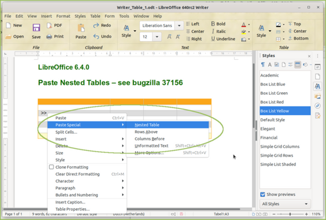Toggle Clone Formatting checkbox in context menu
The image size is (326, 220).
coord(51,167)
